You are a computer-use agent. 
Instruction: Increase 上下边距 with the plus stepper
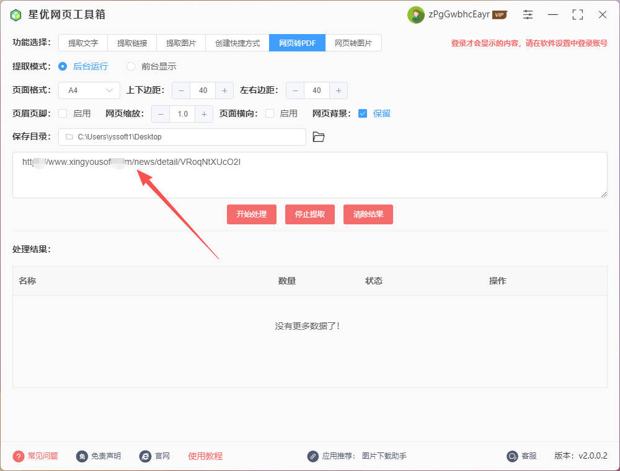tap(225, 90)
